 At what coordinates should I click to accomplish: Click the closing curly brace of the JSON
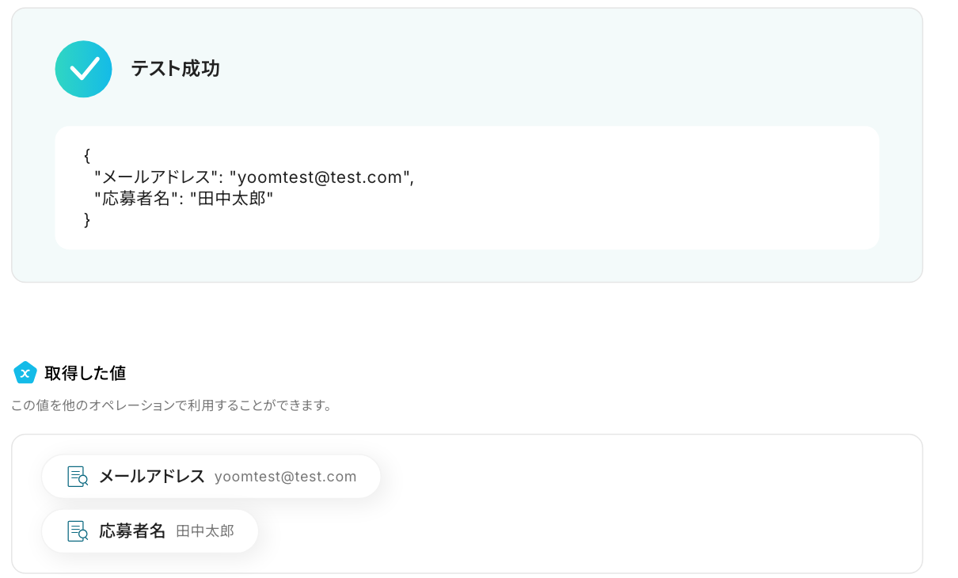coord(87,219)
